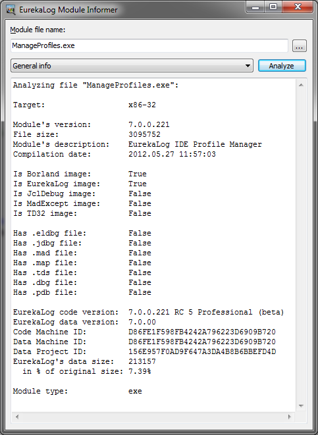The height and width of the screenshot is (435, 318).
Task: Click the EurekaLog app icon in title bar
Action: [x=11, y=10]
